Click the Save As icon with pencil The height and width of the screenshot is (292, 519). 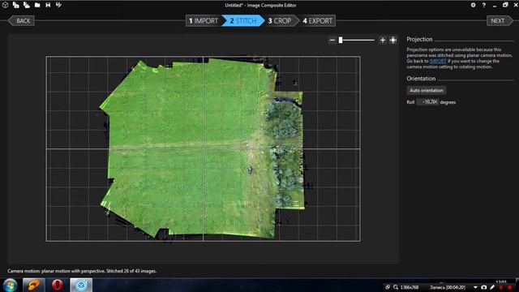coord(58,5)
